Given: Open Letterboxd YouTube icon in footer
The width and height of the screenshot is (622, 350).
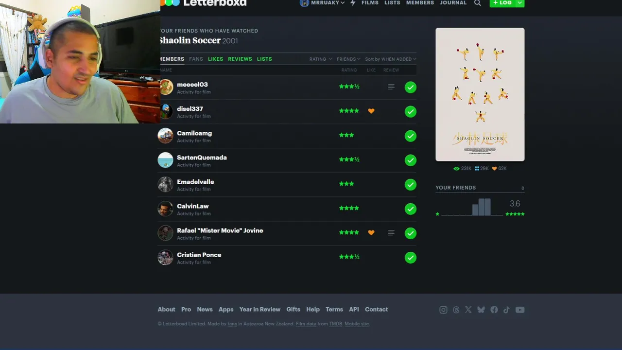Looking at the screenshot, I should click(520, 310).
